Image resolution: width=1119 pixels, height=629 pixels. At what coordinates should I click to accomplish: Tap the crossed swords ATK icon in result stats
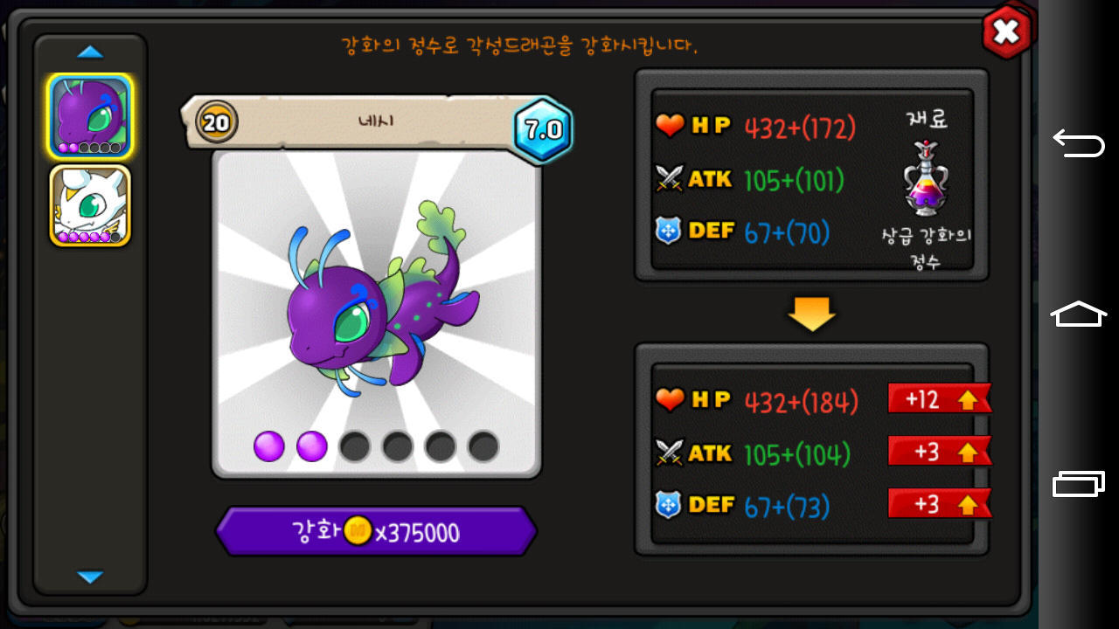click(x=670, y=453)
